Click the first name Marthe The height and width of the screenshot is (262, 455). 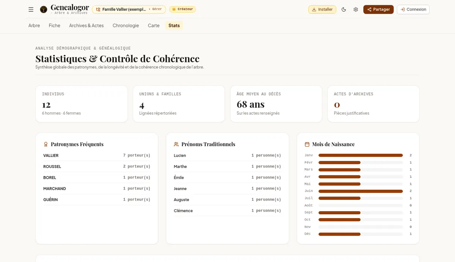[x=180, y=167]
